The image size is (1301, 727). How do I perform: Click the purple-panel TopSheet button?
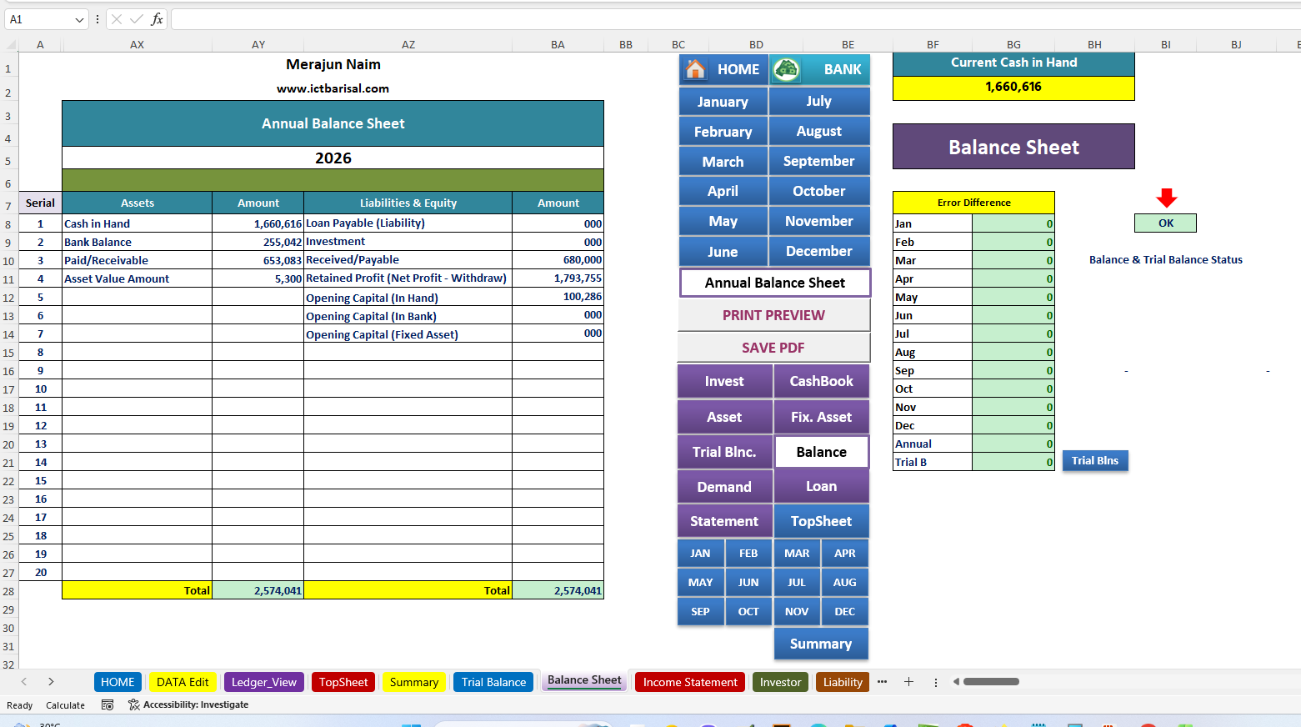point(822,521)
